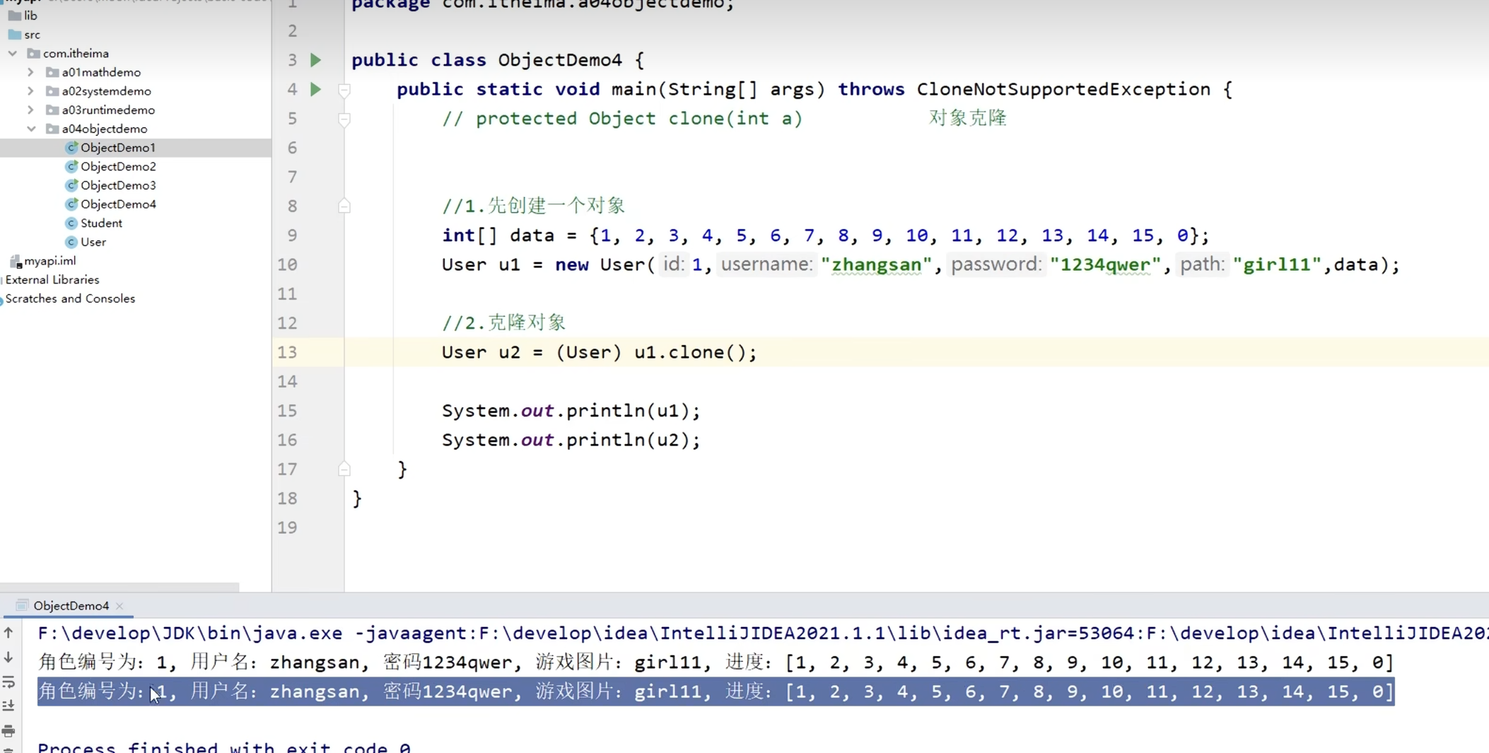Click the green run arrow beside class ObjectDemo4
Viewport: 1489px width, 753px height.
(315, 60)
